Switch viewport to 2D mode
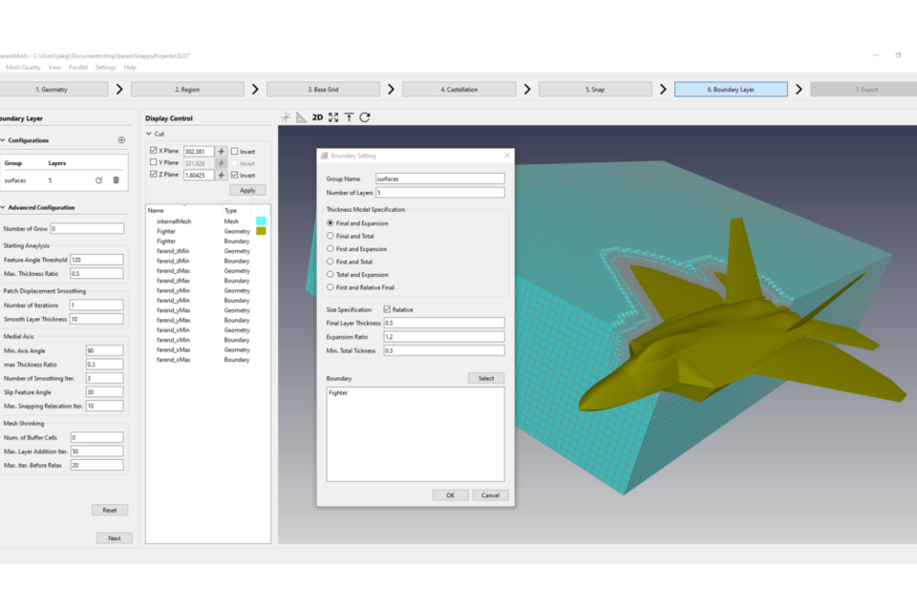 317,117
